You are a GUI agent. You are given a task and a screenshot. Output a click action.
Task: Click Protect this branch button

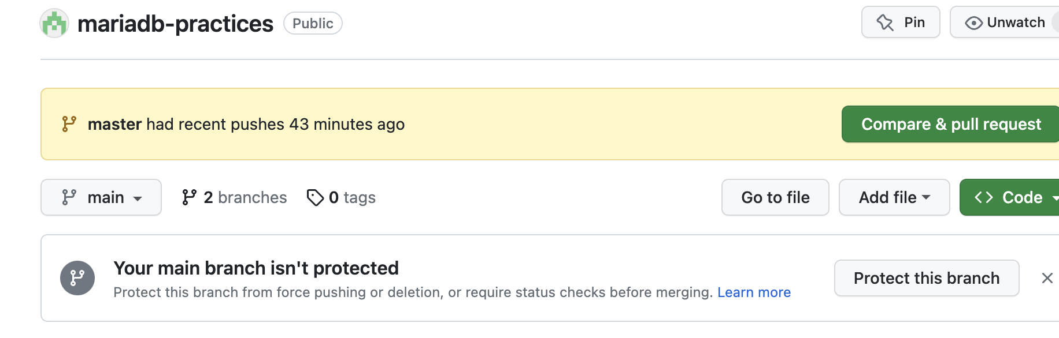point(926,278)
